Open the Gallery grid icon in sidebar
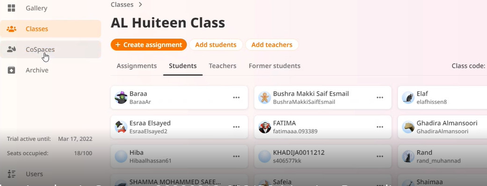Viewport: 487px width, 186px height. click(x=12, y=8)
